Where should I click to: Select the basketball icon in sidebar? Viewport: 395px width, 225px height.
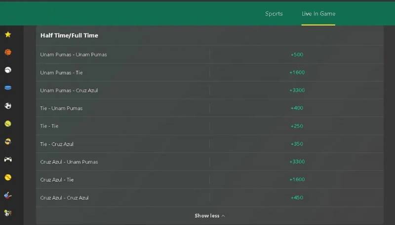pyautogui.click(x=8, y=52)
